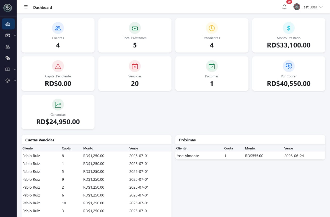Click Cuota header in Cuotas Vencidas table
The image size is (330, 217).
[66, 148]
